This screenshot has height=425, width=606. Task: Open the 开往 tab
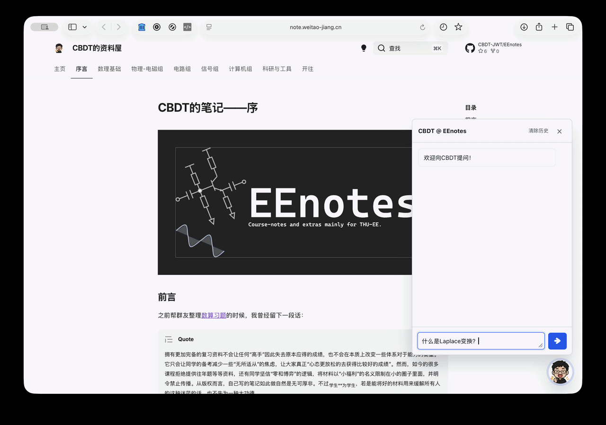(308, 69)
